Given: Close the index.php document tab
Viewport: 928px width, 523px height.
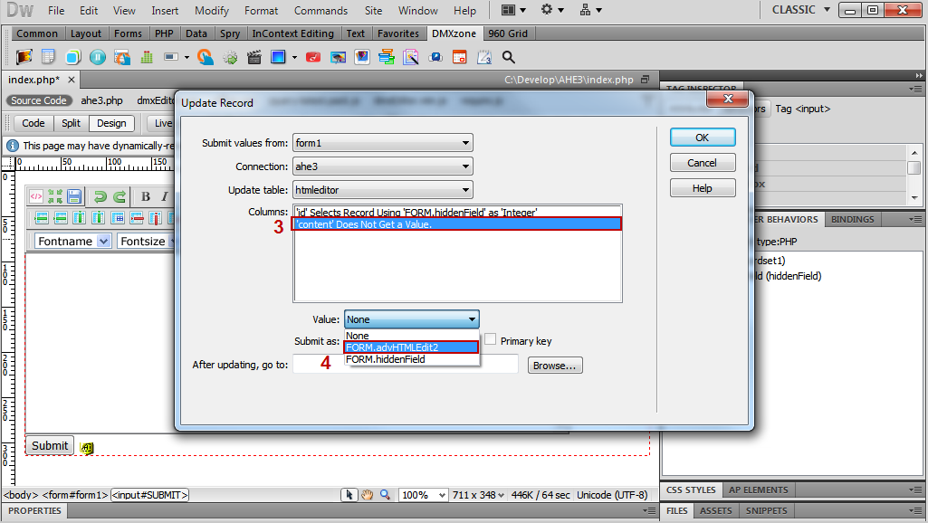Looking at the screenshot, I should coord(71,80).
